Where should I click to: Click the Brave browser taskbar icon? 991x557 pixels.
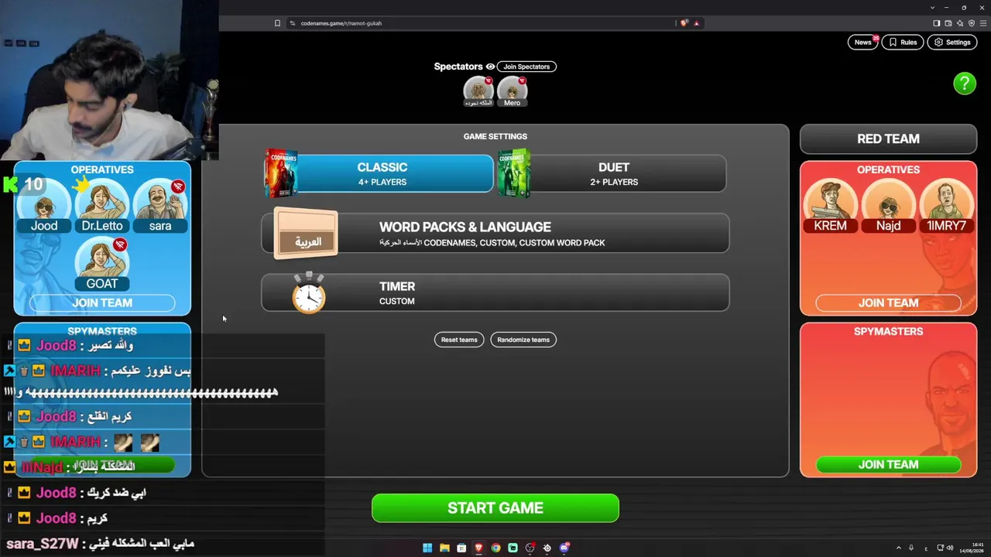[x=478, y=548]
